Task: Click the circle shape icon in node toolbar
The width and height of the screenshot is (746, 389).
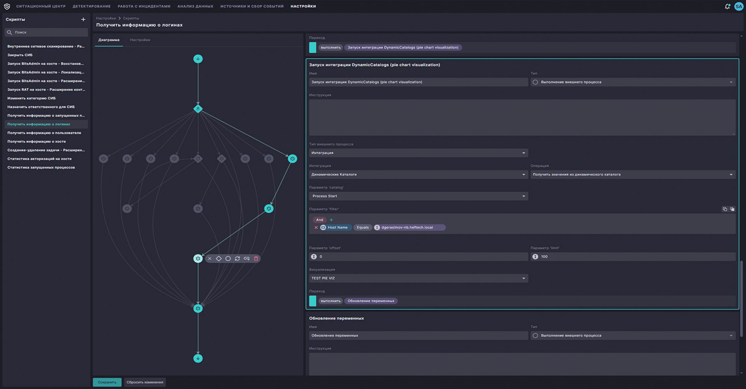Action: tap(228, 259)
